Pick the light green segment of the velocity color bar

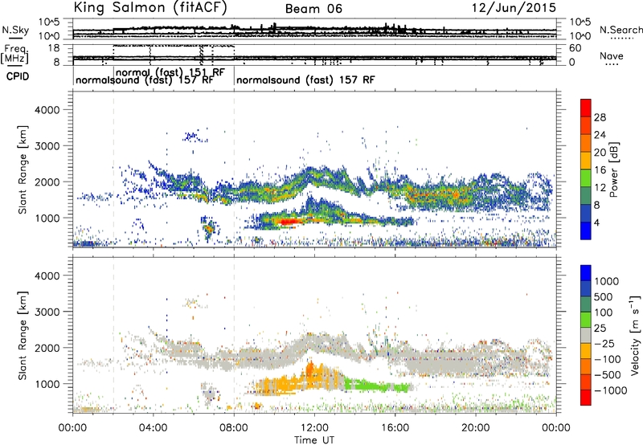(x=586, y=320)
